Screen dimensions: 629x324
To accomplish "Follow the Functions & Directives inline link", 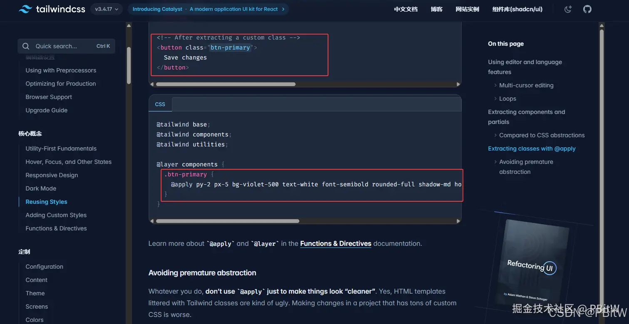I will (336, 244).
